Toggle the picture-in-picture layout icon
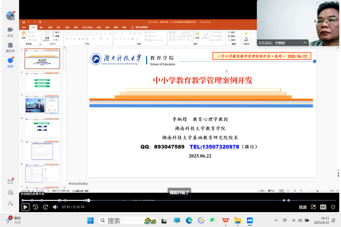341x227 pixels. point(313,207)
